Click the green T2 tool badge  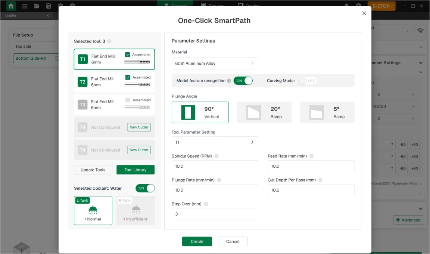click(x=82, y=82)
